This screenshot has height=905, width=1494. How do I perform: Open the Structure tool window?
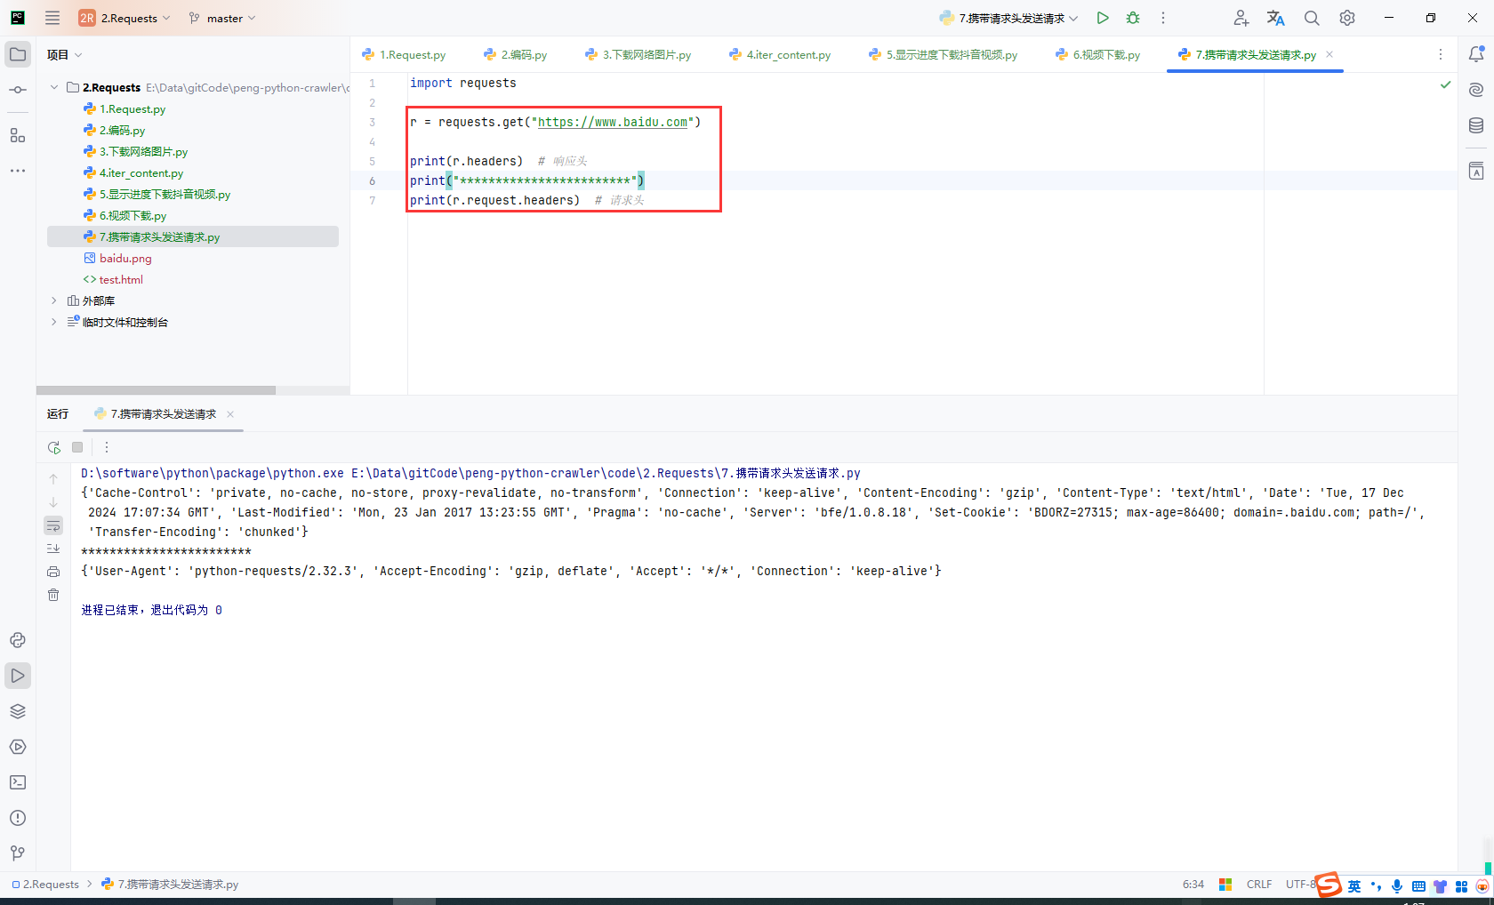click(18, 135)
